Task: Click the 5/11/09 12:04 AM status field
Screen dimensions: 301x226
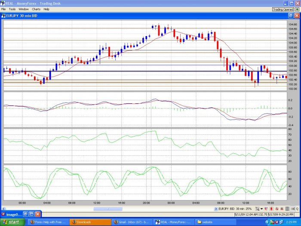Action: (x=251, y=214)
